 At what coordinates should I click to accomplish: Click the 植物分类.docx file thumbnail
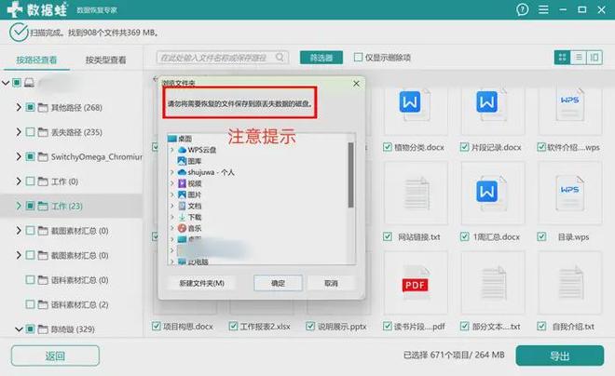point(411,105)
